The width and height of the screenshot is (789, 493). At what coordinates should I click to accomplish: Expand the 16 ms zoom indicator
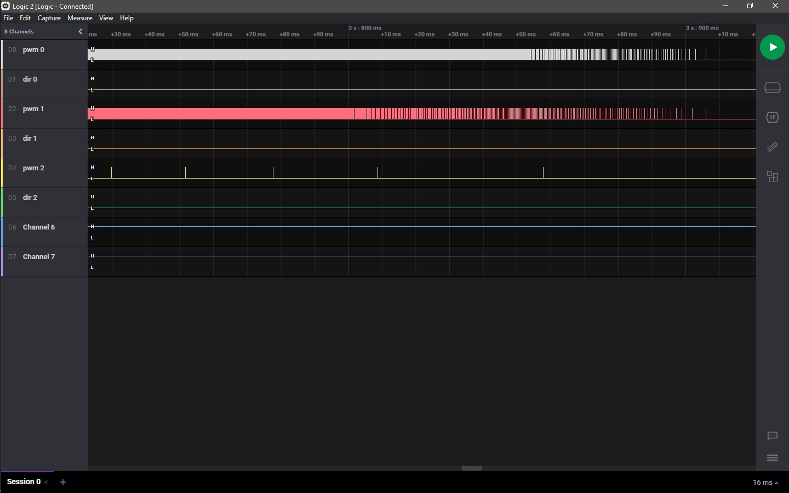tap(765, 483)
